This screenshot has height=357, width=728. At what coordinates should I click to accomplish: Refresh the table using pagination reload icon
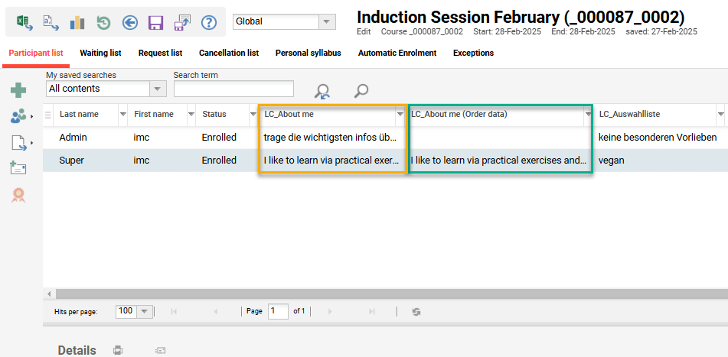click(x=416, y=312)
